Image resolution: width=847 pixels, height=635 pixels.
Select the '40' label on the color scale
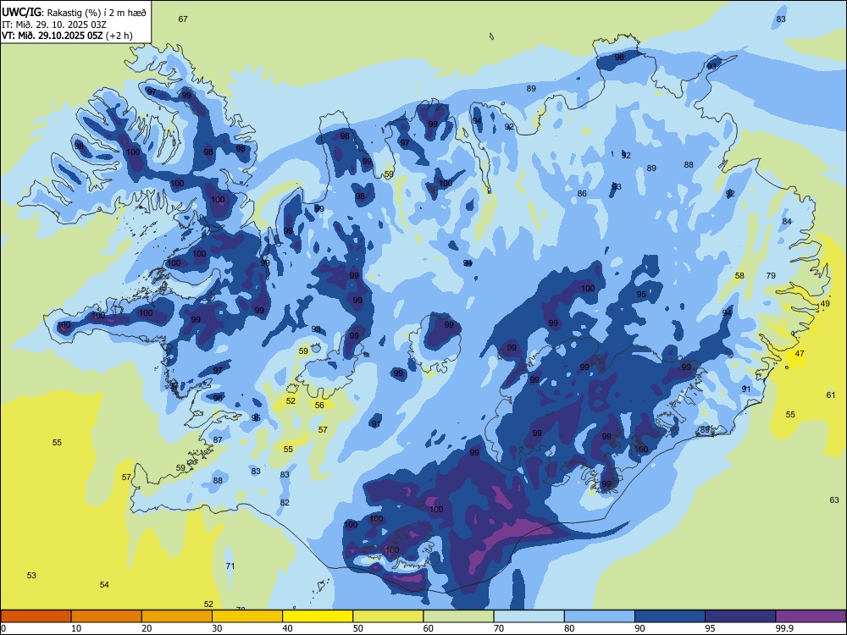pos(287,628)
